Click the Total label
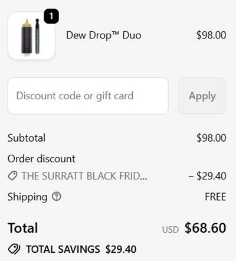Viewport: 236px width, 261px height. click(23, 228)
